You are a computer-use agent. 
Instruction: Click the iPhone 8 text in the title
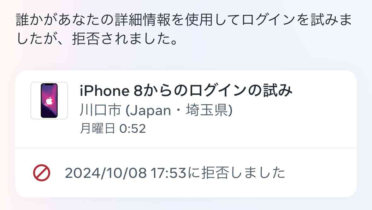(x=111, y=90)
